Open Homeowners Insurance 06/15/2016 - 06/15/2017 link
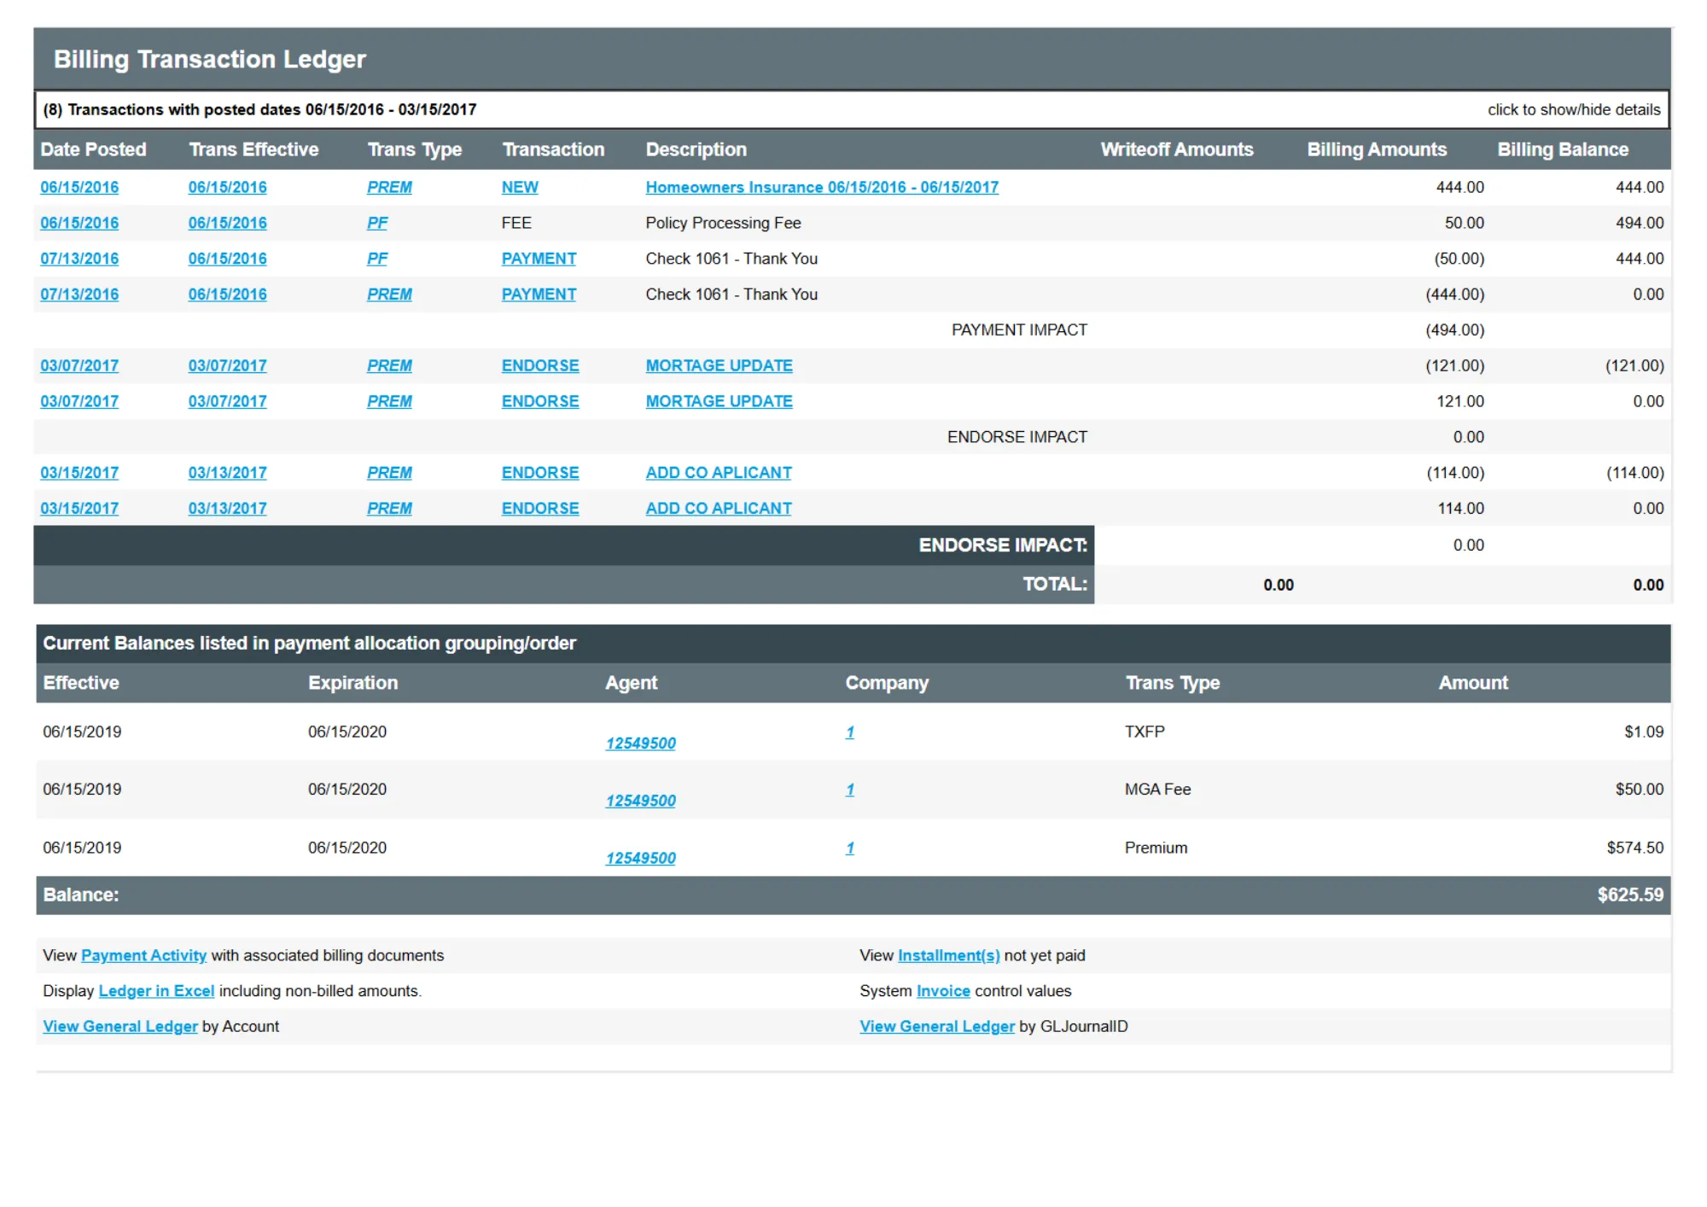 click(x=821, y=187)
